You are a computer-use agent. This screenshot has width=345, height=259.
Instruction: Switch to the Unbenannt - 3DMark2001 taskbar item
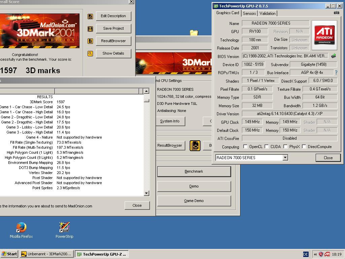tap(46, 254)
